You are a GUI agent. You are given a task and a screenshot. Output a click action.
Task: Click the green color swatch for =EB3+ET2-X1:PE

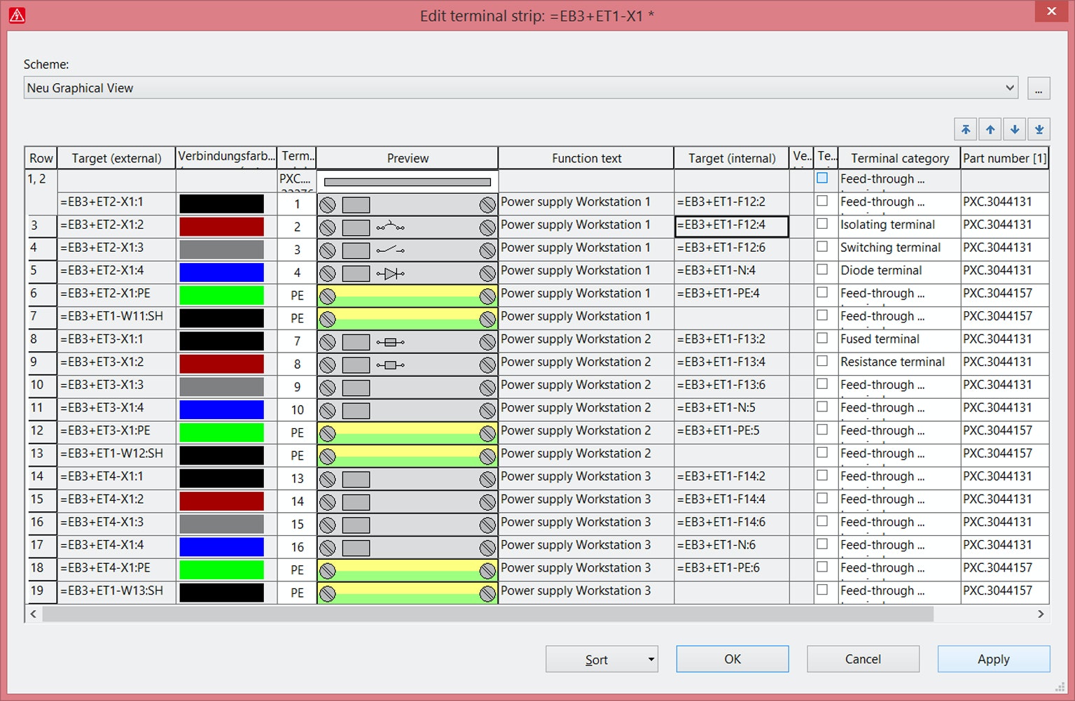tap(221, 295)
